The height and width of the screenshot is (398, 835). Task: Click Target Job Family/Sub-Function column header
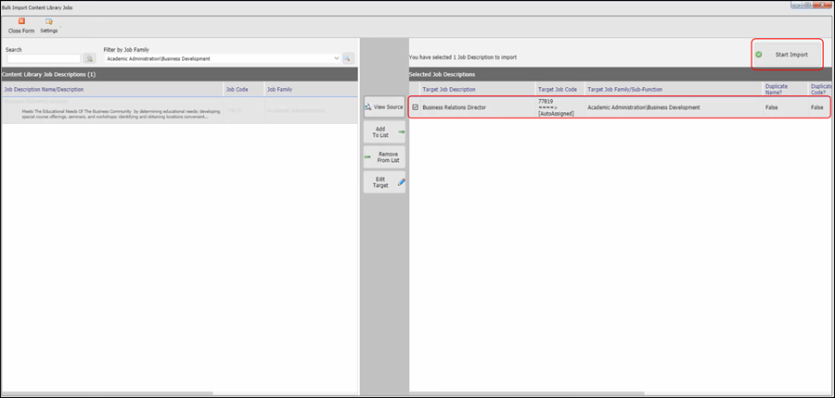click(x=625, y=90)
